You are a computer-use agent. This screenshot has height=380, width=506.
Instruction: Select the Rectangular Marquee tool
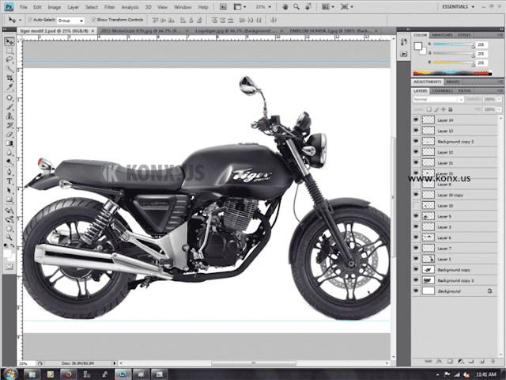point(9,51)
